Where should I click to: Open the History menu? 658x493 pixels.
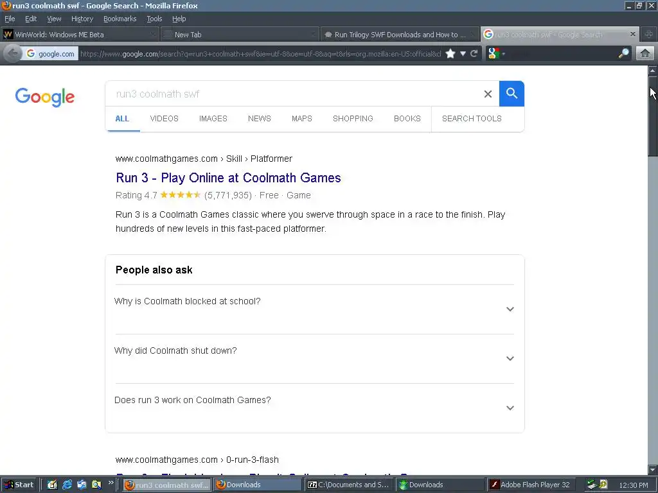pyautogui.click(x=82, y=19)
